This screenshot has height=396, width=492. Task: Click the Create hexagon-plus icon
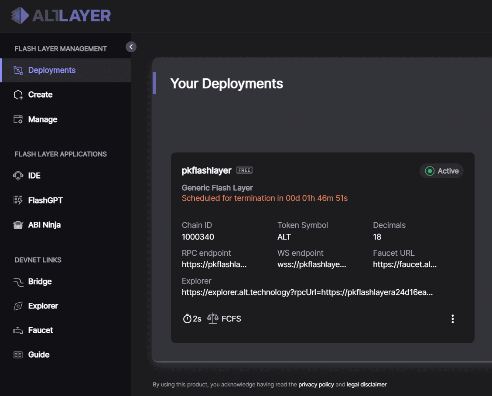pyautogui.click(x=18, y=95)
